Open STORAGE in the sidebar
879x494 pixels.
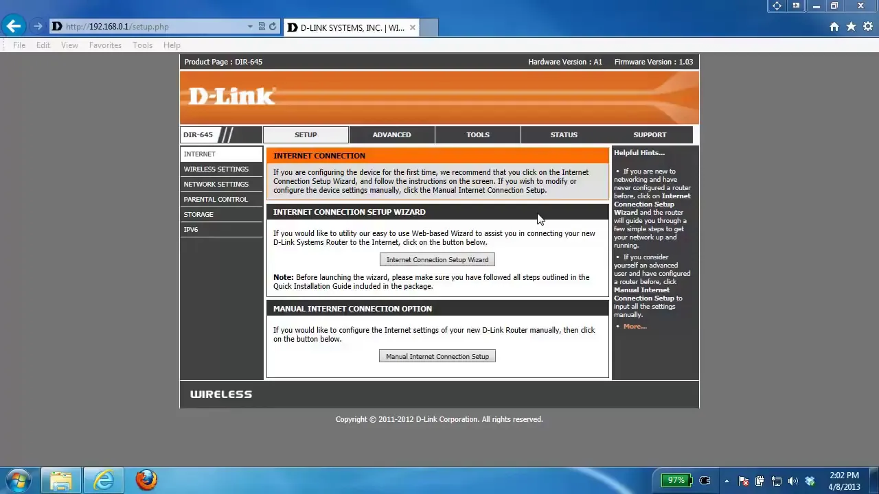(x=221, y=214)
